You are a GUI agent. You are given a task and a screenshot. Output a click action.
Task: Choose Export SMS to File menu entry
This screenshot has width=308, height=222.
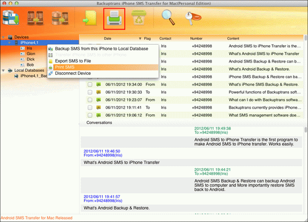(x=103, y=61)
